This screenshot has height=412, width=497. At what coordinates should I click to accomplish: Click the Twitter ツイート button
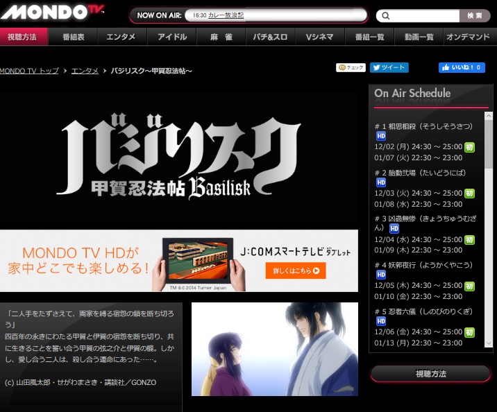389,67
